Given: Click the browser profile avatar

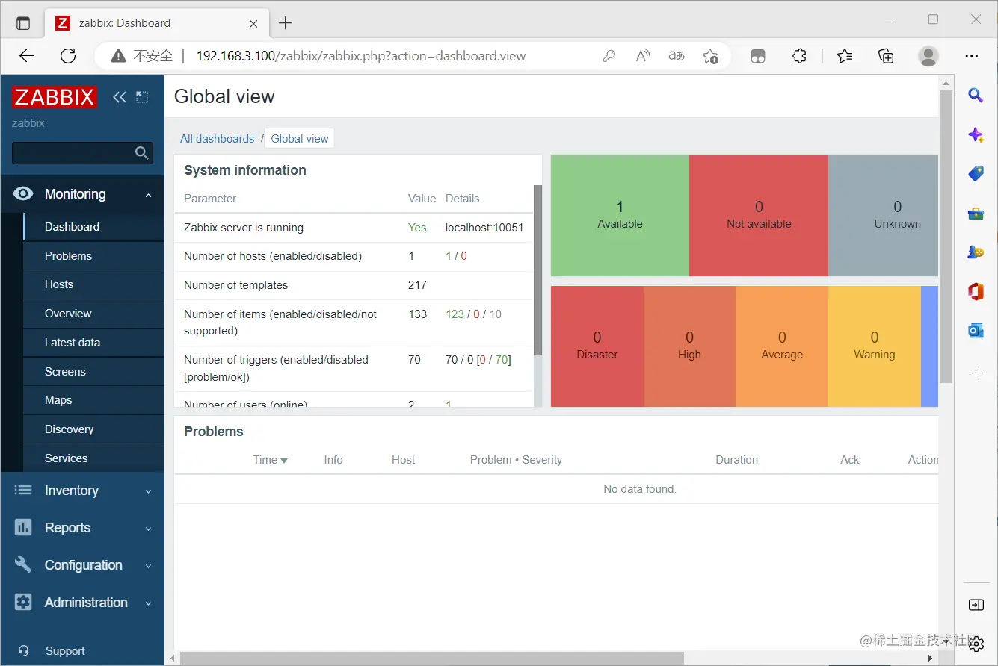Looking at the screenshot, I should point(928,56).
